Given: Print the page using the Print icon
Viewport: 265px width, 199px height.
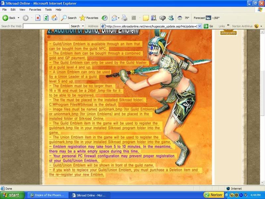Looking at the screenshot, I should [125, 18].
